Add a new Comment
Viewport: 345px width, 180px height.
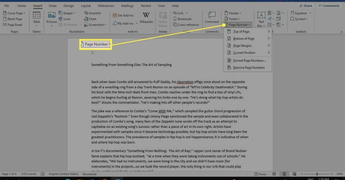click(212, 18)
